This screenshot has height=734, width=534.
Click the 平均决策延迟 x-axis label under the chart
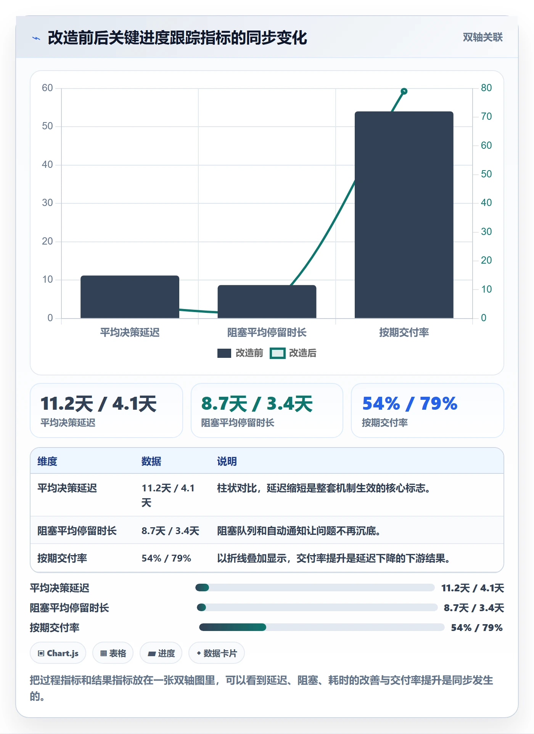(130, 333)
